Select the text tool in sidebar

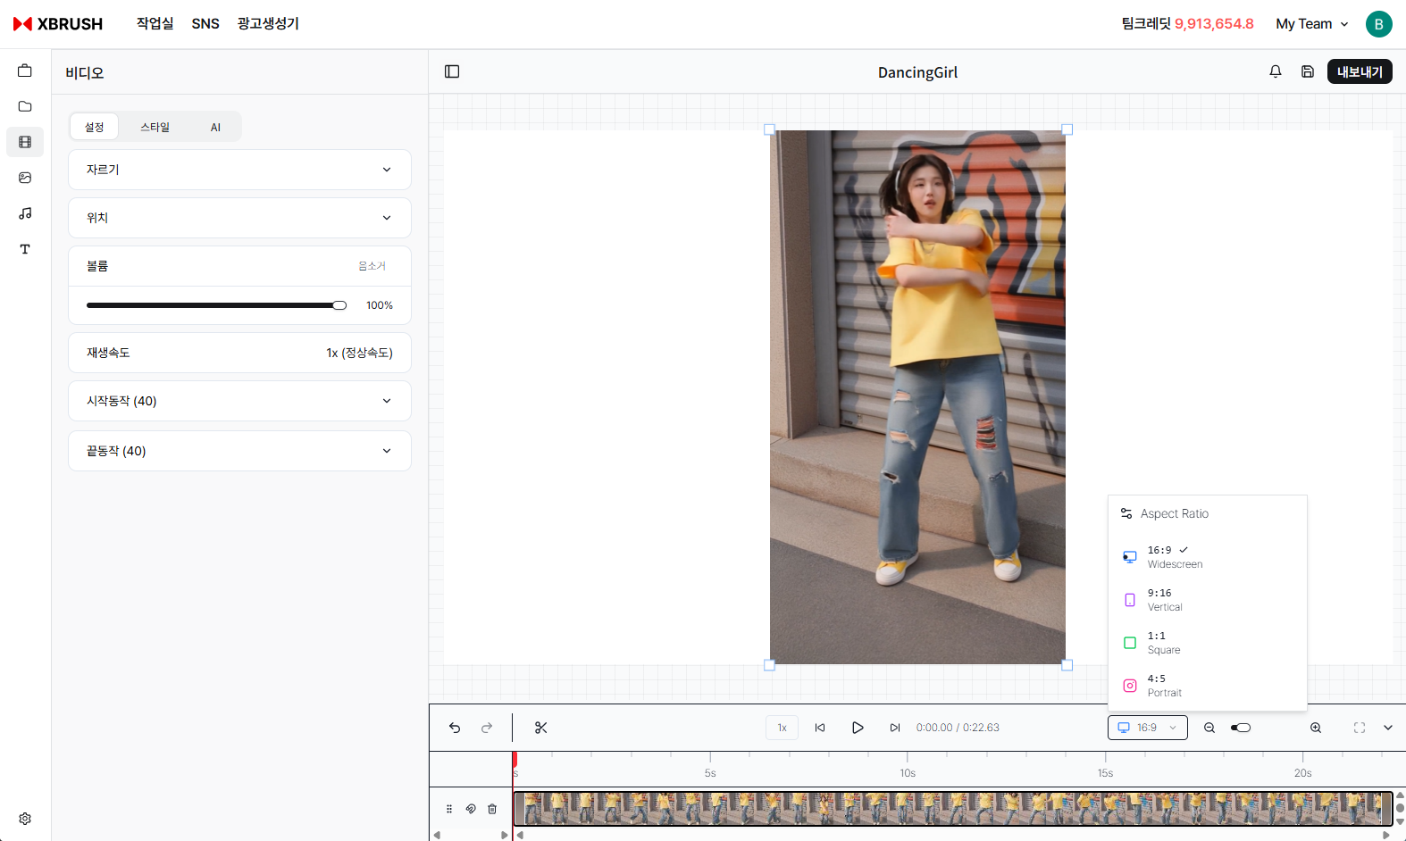click(25, 249)
